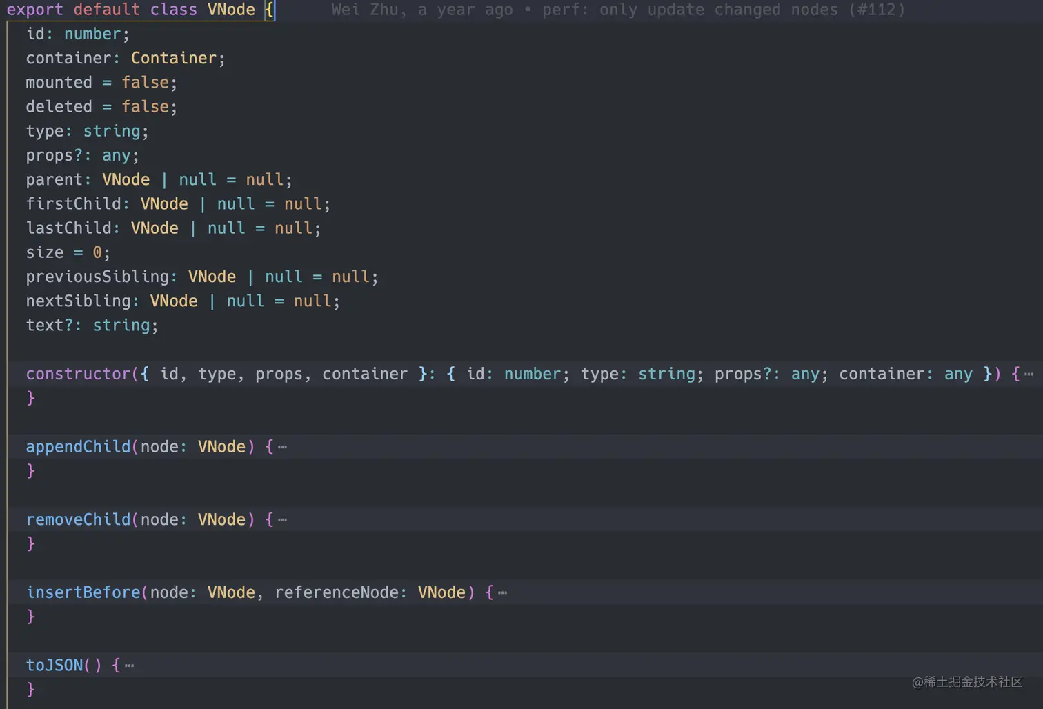1043x709 pixels.
Task: Expand the folded toJSON method body
Action: (x=129, y=666)
